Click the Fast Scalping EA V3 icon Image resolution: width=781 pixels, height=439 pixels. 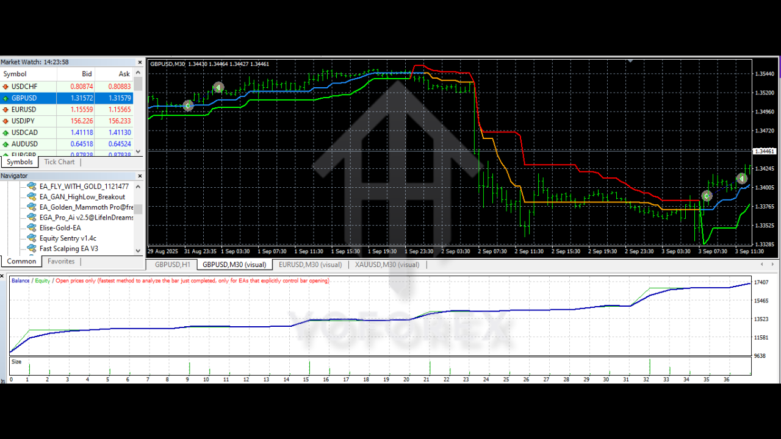coord(31,249)
